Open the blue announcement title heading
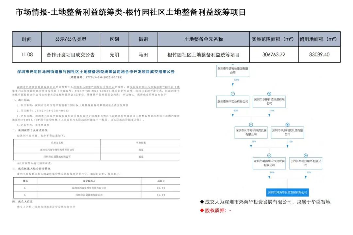 pos(96,72)
